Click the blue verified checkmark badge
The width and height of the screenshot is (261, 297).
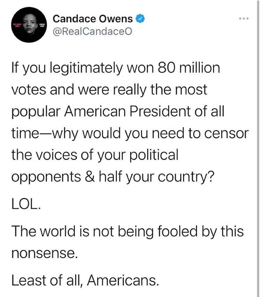click(140, 19)
